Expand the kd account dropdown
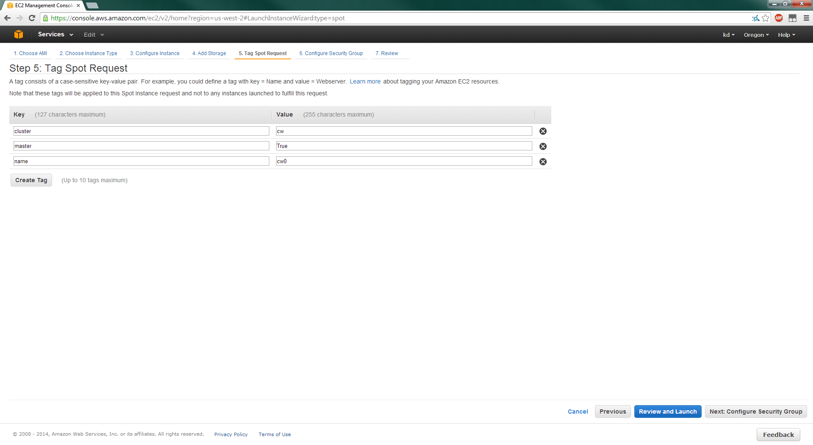The image size is (813, 445). (728, 35)
